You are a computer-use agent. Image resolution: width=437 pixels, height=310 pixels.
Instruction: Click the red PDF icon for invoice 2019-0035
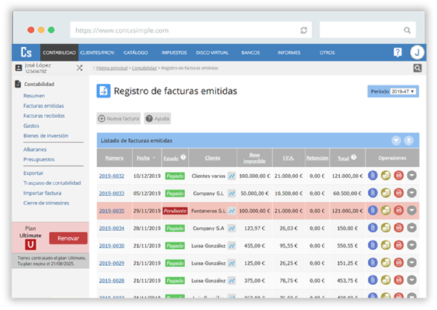pyautogui.click(x=399, y=211)
